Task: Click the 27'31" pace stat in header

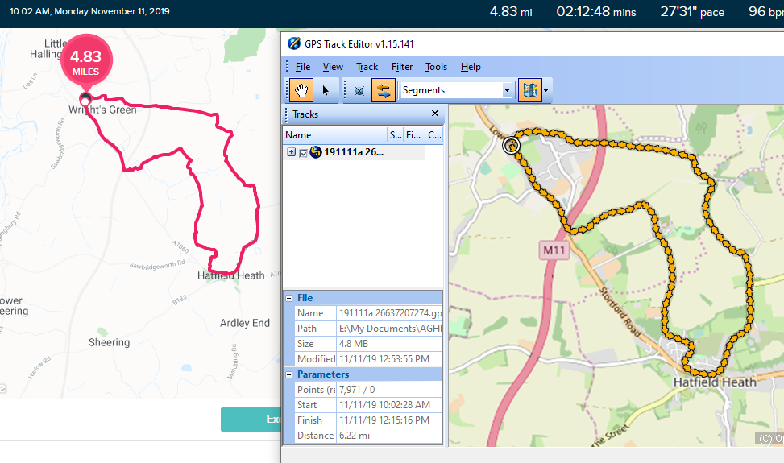Action: [692, 11]
